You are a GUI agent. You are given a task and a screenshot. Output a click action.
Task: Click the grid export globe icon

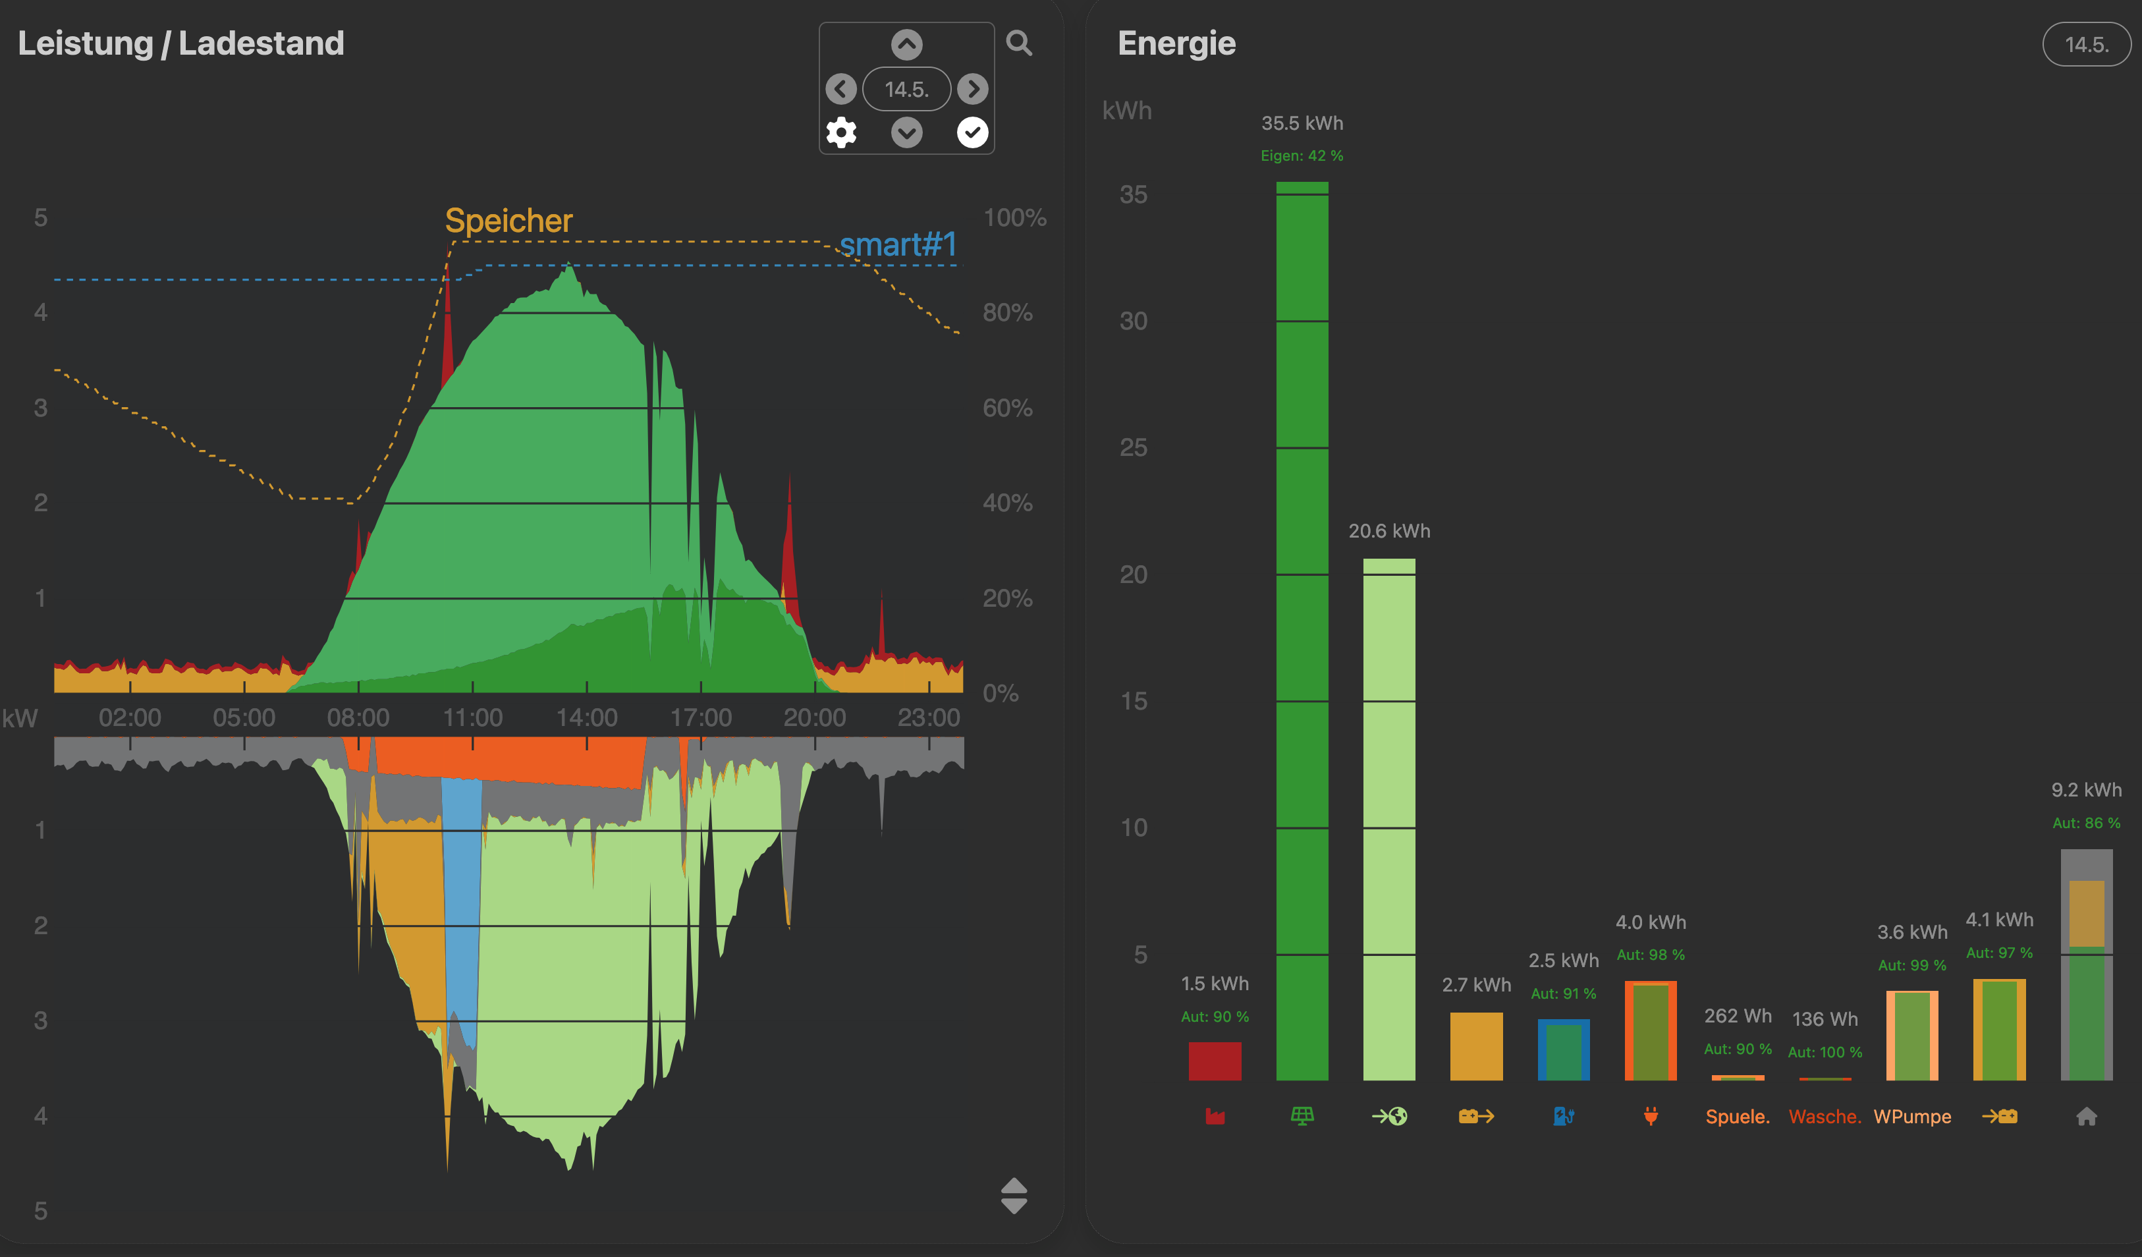1389,1116
